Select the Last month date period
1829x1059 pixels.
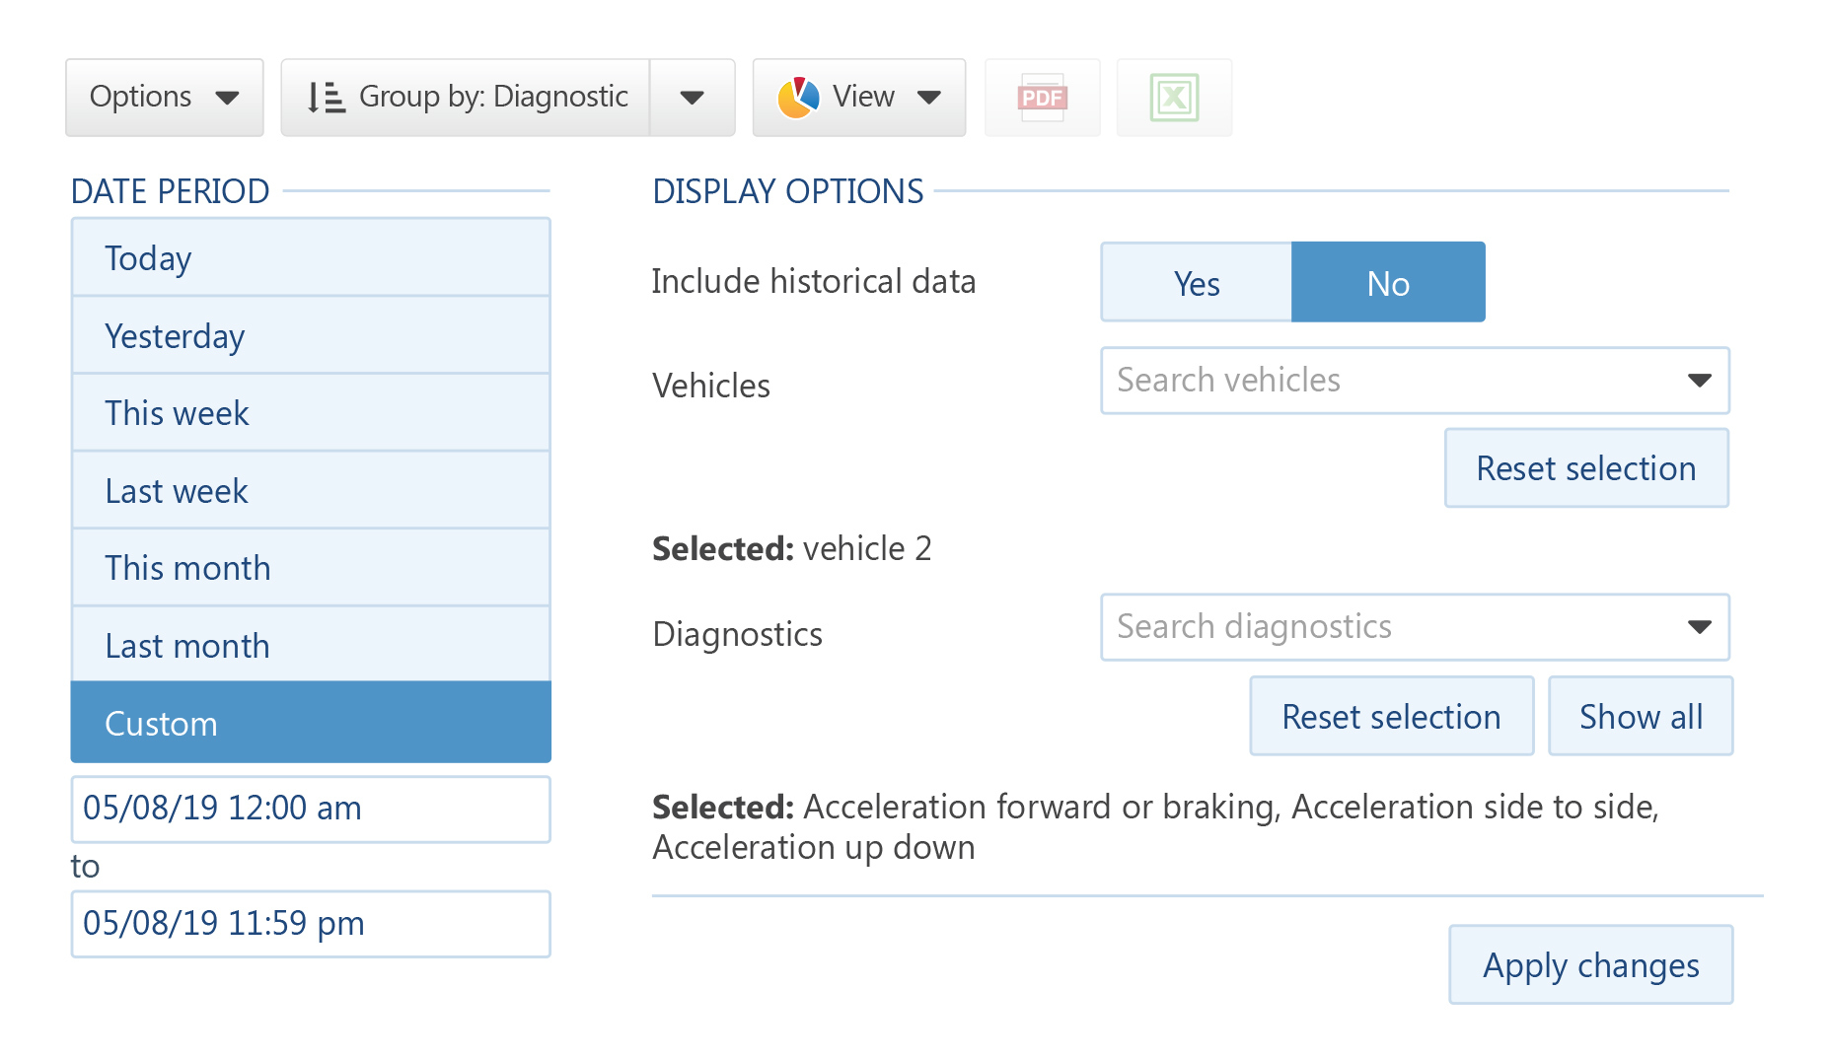click(x=310, y=645)
